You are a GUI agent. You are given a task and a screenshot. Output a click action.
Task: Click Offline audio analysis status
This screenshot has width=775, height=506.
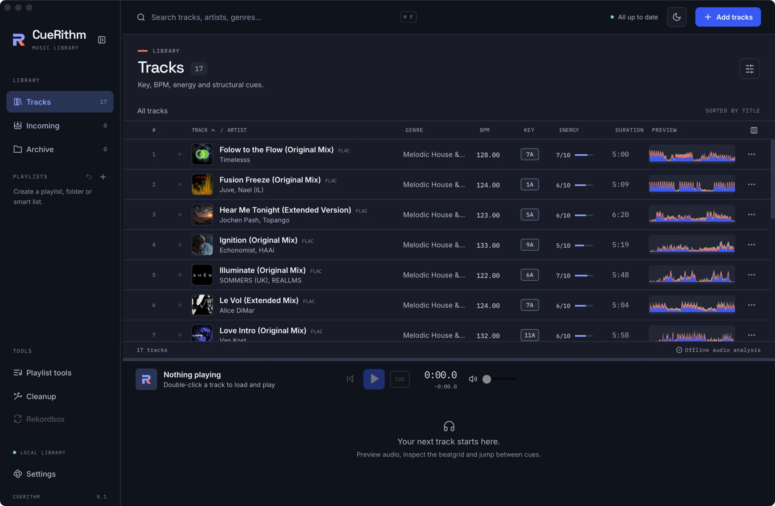[718, 350]
